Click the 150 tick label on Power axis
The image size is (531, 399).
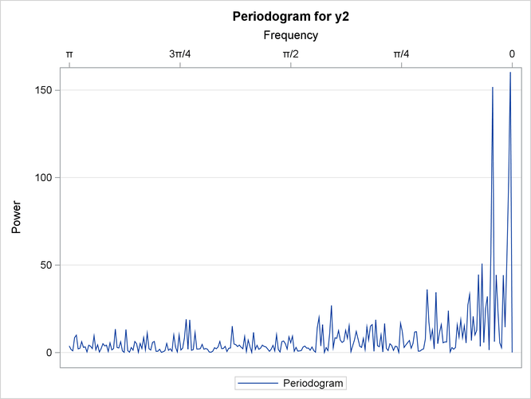(42, 90)
